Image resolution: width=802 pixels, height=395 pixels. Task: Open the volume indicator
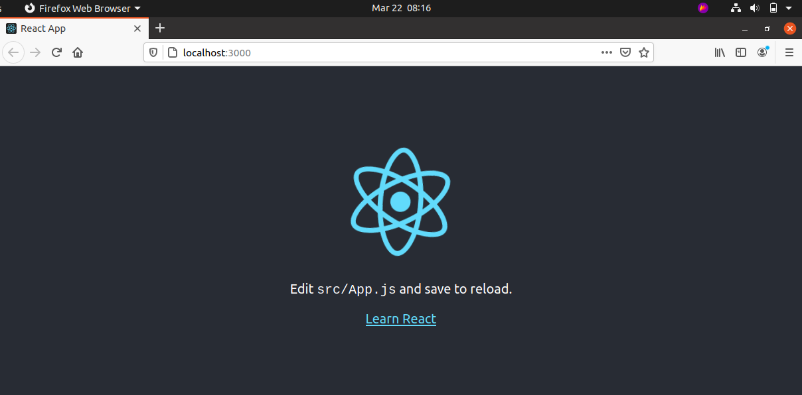tap(754, 8)
